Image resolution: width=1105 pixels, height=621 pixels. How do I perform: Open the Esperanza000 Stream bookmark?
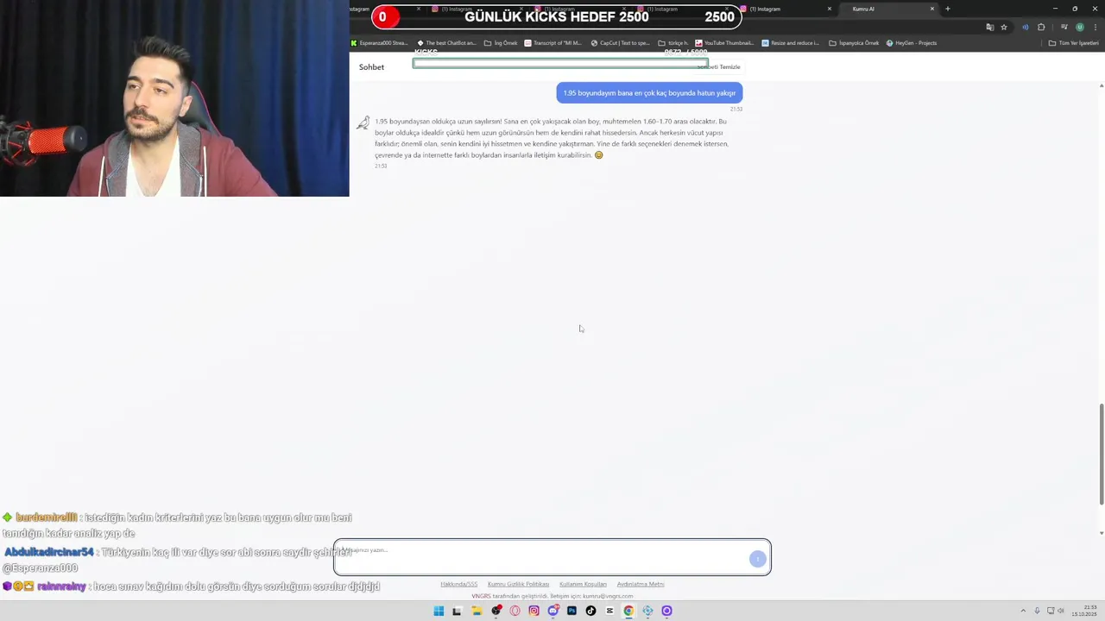coord(380,43)
